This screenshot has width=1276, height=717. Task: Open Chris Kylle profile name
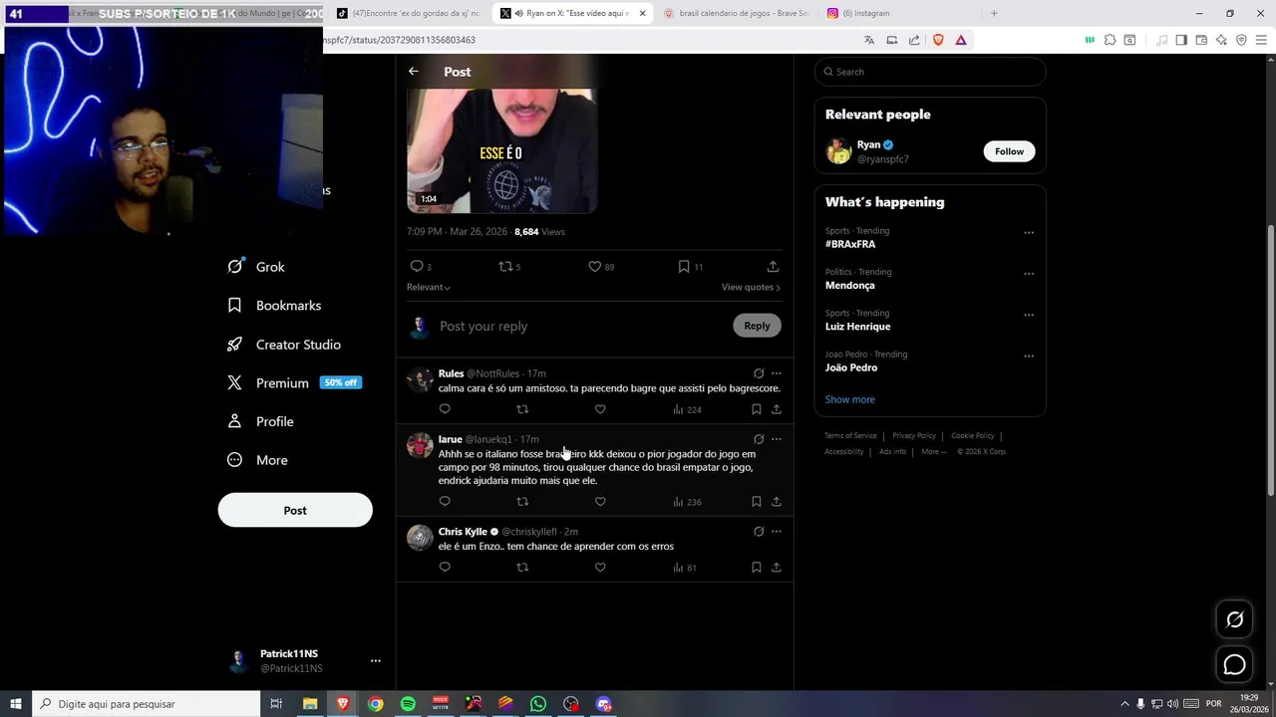(463, 532)
